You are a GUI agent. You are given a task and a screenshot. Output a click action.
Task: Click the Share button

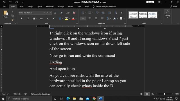[x=174, y=6]
